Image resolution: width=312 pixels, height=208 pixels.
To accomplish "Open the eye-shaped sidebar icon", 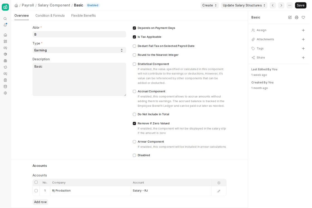I will [x=5, y=61].
